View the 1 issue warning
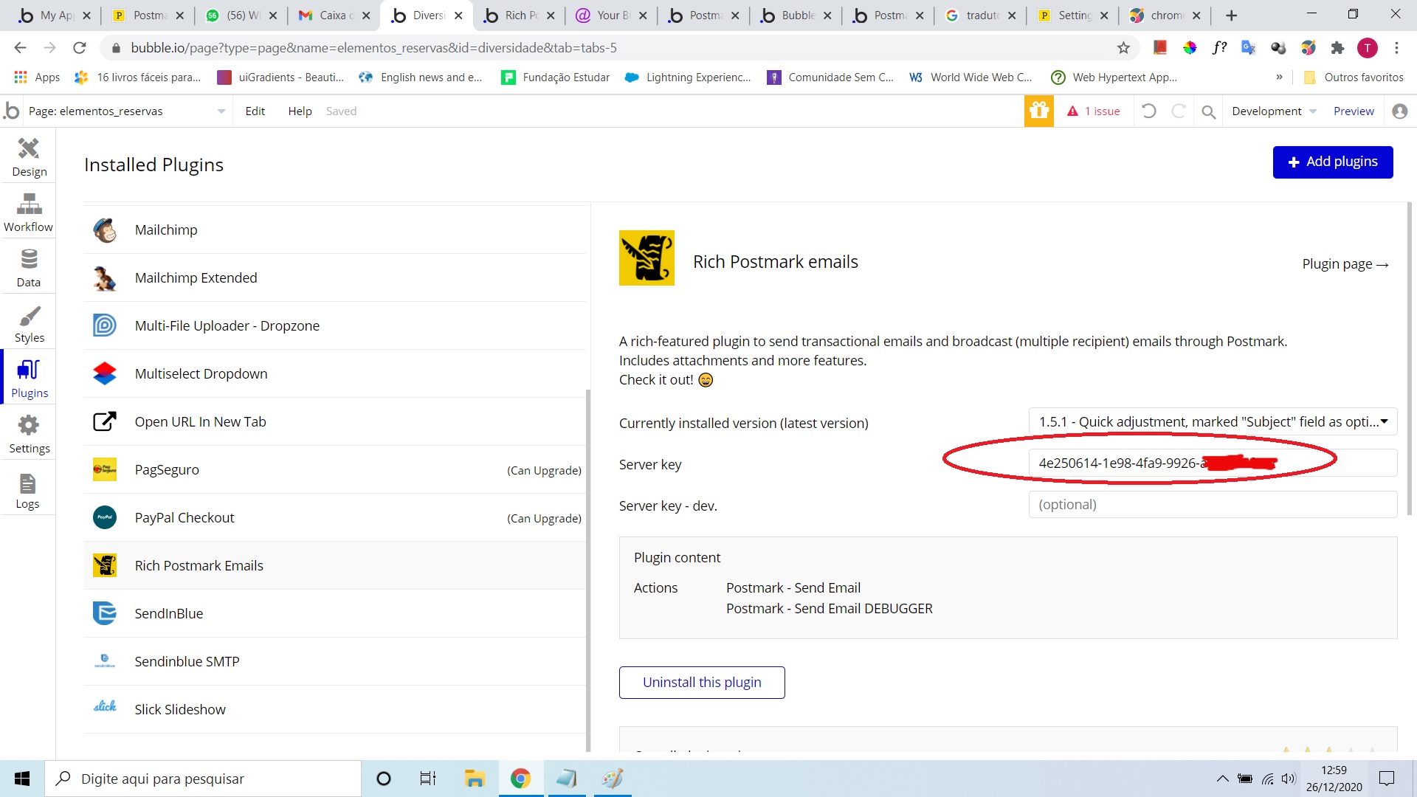This screenshot has width=1417, height=797. coord(1093,111)
